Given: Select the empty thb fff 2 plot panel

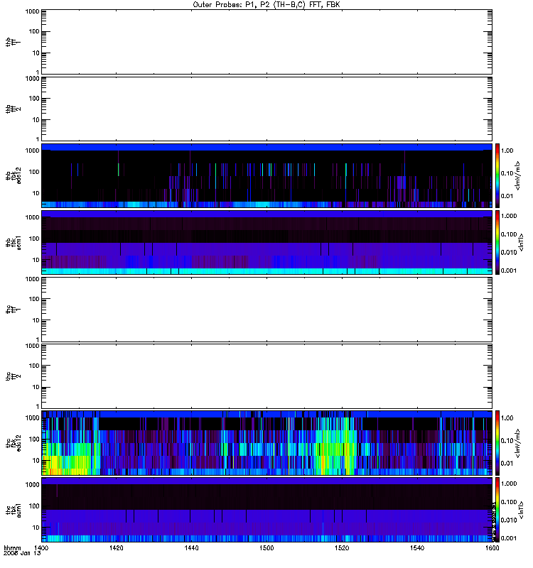Looking at the screenshot, I should 266,109.
